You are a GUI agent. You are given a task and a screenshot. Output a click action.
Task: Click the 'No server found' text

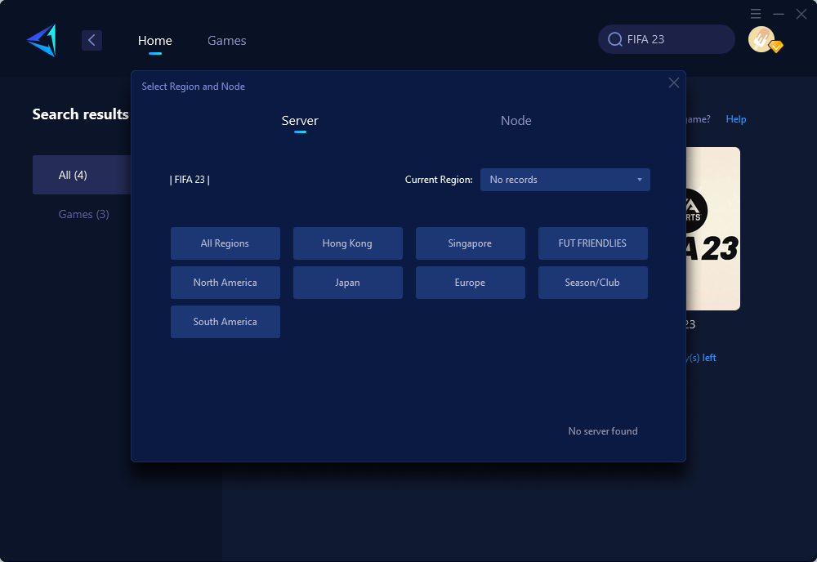[603, 431]
